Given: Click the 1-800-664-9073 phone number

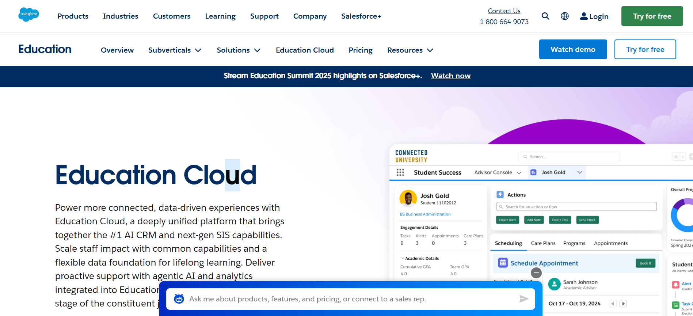Looking at the screenshot, I should (504, 22).
